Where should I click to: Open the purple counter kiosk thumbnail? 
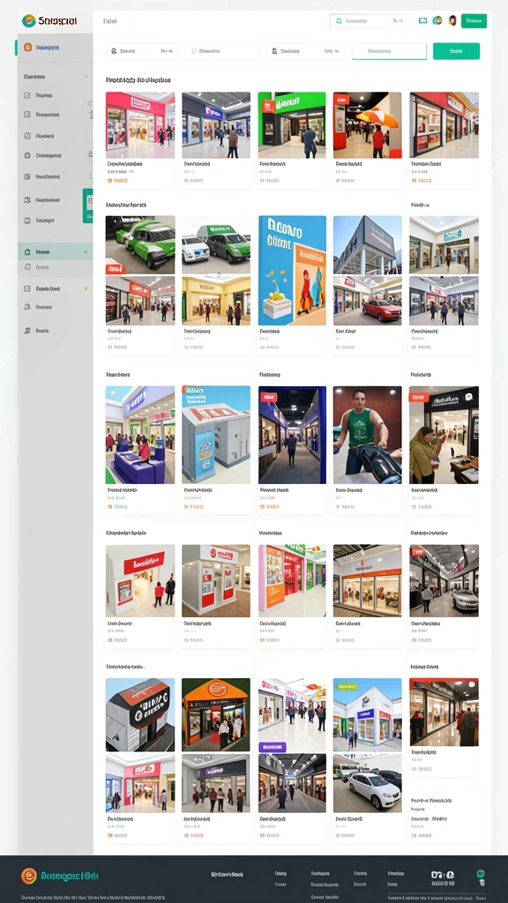pyautogui.click(x=140, y=435)
